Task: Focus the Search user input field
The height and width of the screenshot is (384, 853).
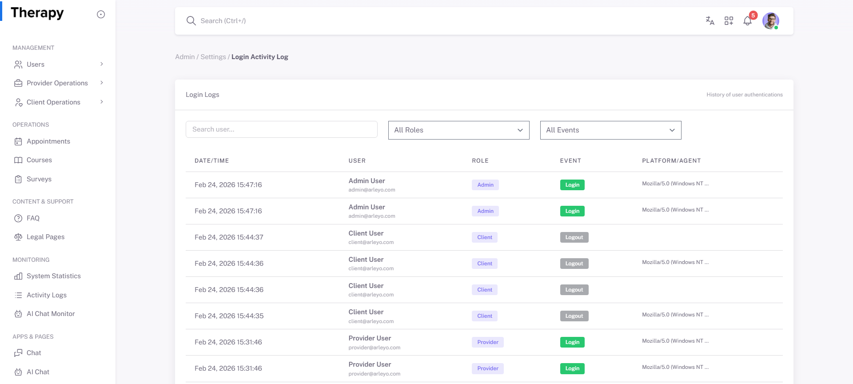Action: point(282,129)
